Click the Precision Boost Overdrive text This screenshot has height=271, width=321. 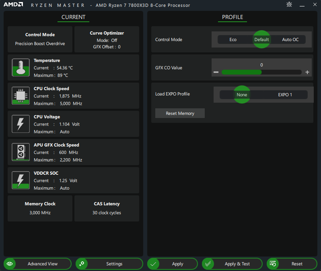click(x=40, y=43)
